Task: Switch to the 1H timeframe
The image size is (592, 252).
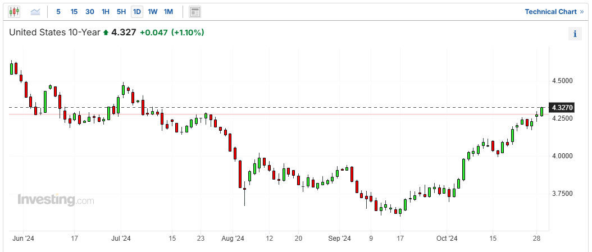Action: 106,12
